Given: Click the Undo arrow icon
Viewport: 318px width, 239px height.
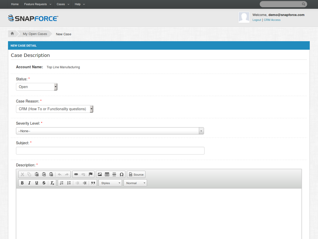Looking at the screenshot, I should pyautogui.click(x=60, y=175).
